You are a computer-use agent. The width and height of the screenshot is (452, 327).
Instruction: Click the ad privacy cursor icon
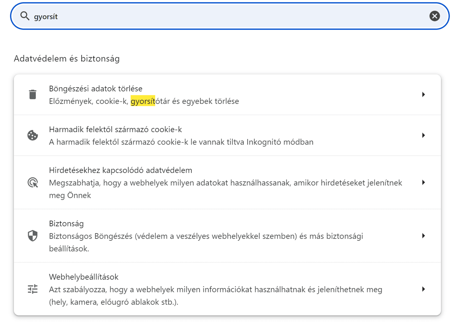pyautogui.click(x=33, y=182)
